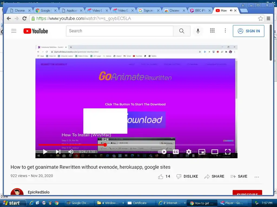Open the YouTube apps grid icon
Screen dimensions: 277x207
click(x=212, y=31)
